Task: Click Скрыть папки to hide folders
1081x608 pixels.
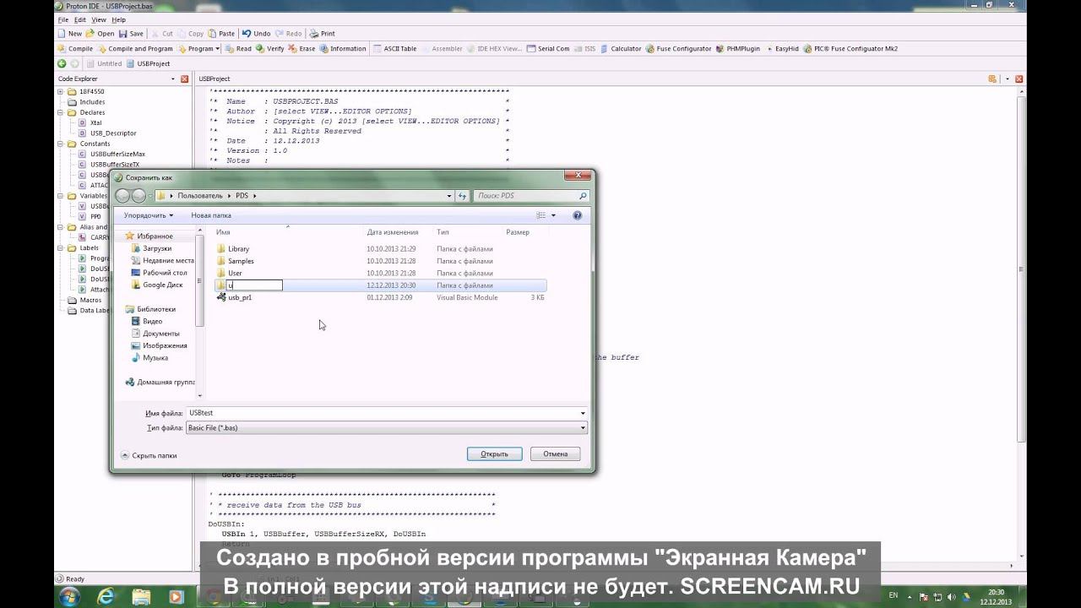Action: pos(149,455)
